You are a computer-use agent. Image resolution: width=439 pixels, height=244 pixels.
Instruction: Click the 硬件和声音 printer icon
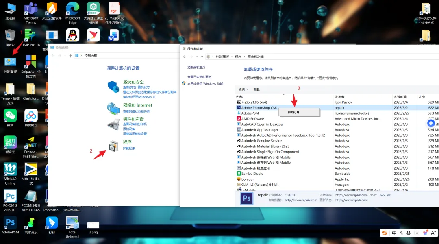[113, 124]
